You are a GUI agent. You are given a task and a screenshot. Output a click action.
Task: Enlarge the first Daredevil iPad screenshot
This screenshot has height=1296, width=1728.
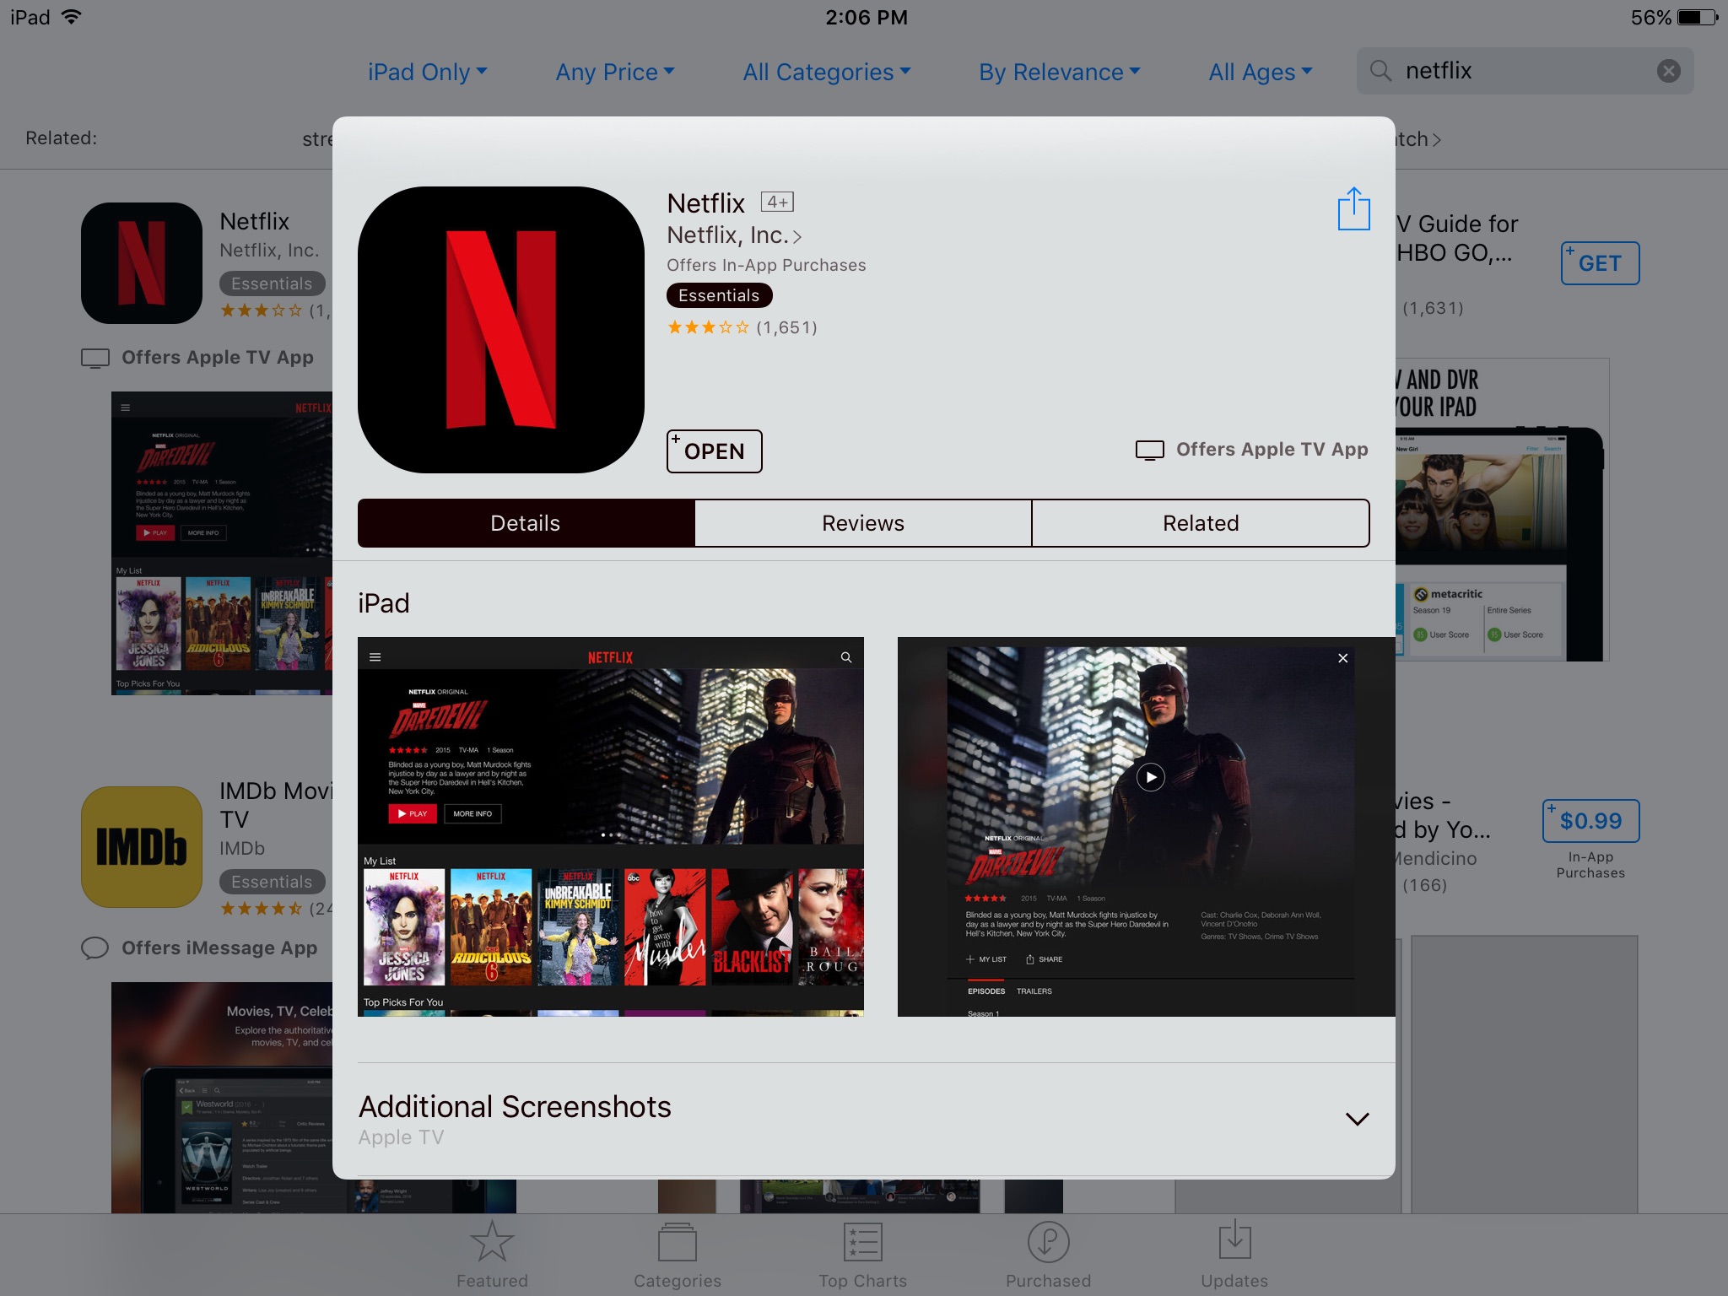click(611, 827)
